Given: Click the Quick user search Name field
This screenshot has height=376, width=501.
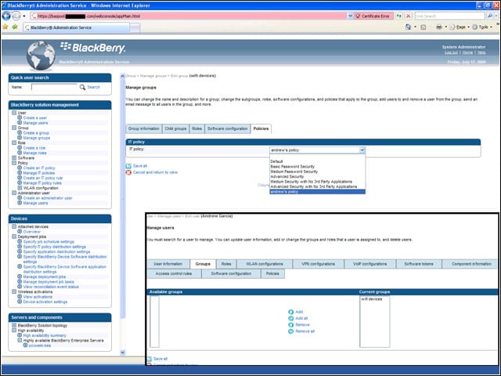Looking at the screenshot, I should point(54,87).
